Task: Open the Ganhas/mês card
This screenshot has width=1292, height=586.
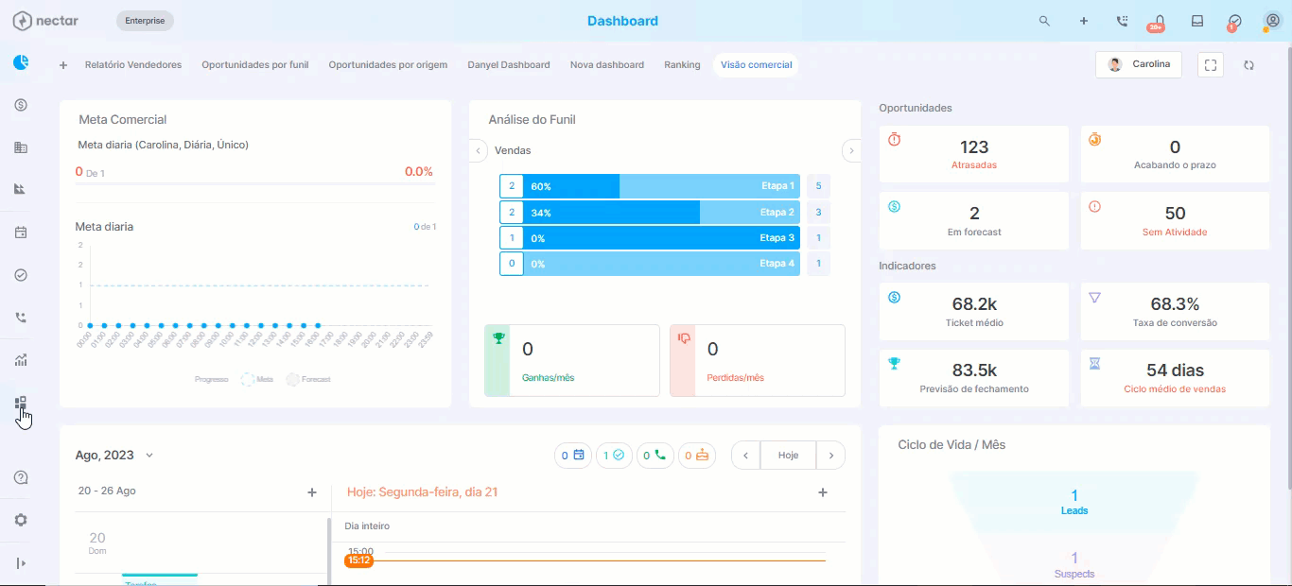Action: point(572,361)
